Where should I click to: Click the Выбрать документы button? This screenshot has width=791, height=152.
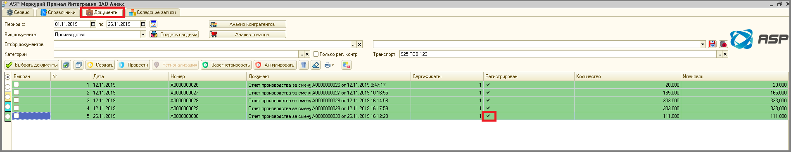point(32,65)
